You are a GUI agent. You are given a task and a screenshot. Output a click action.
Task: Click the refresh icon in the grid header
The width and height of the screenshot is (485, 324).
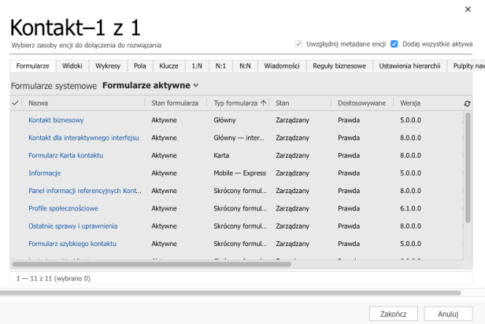pos(468,104)
